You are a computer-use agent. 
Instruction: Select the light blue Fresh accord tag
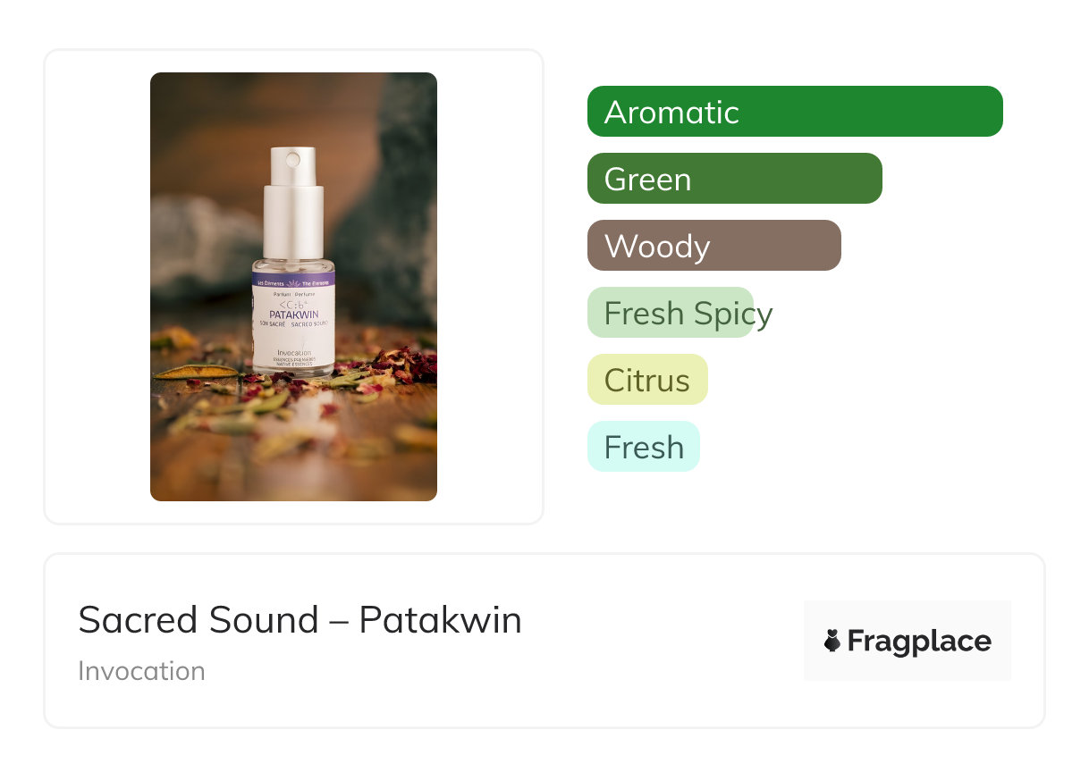pos(644,447)
